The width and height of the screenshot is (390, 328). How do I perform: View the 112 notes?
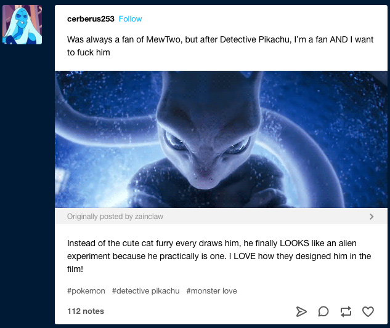tap(86, 311)
